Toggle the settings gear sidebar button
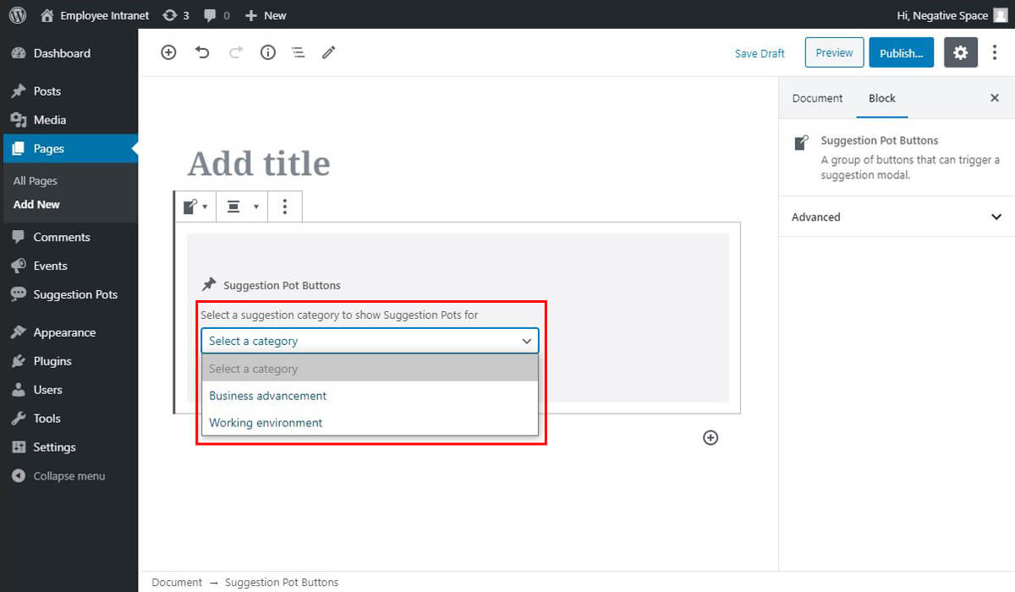 [960, 52]
